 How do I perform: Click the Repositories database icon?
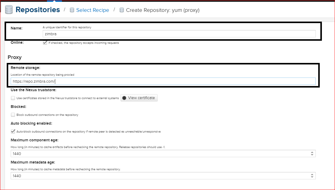[x=9, y=10]
